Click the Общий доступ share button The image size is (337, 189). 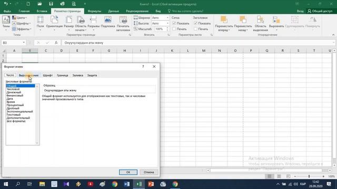click(320, 11)
